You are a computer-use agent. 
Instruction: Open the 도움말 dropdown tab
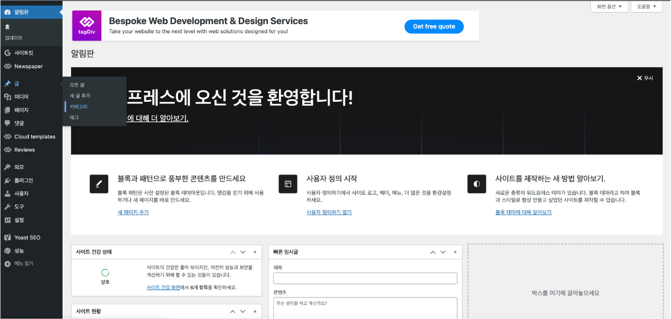pos(646,7)
